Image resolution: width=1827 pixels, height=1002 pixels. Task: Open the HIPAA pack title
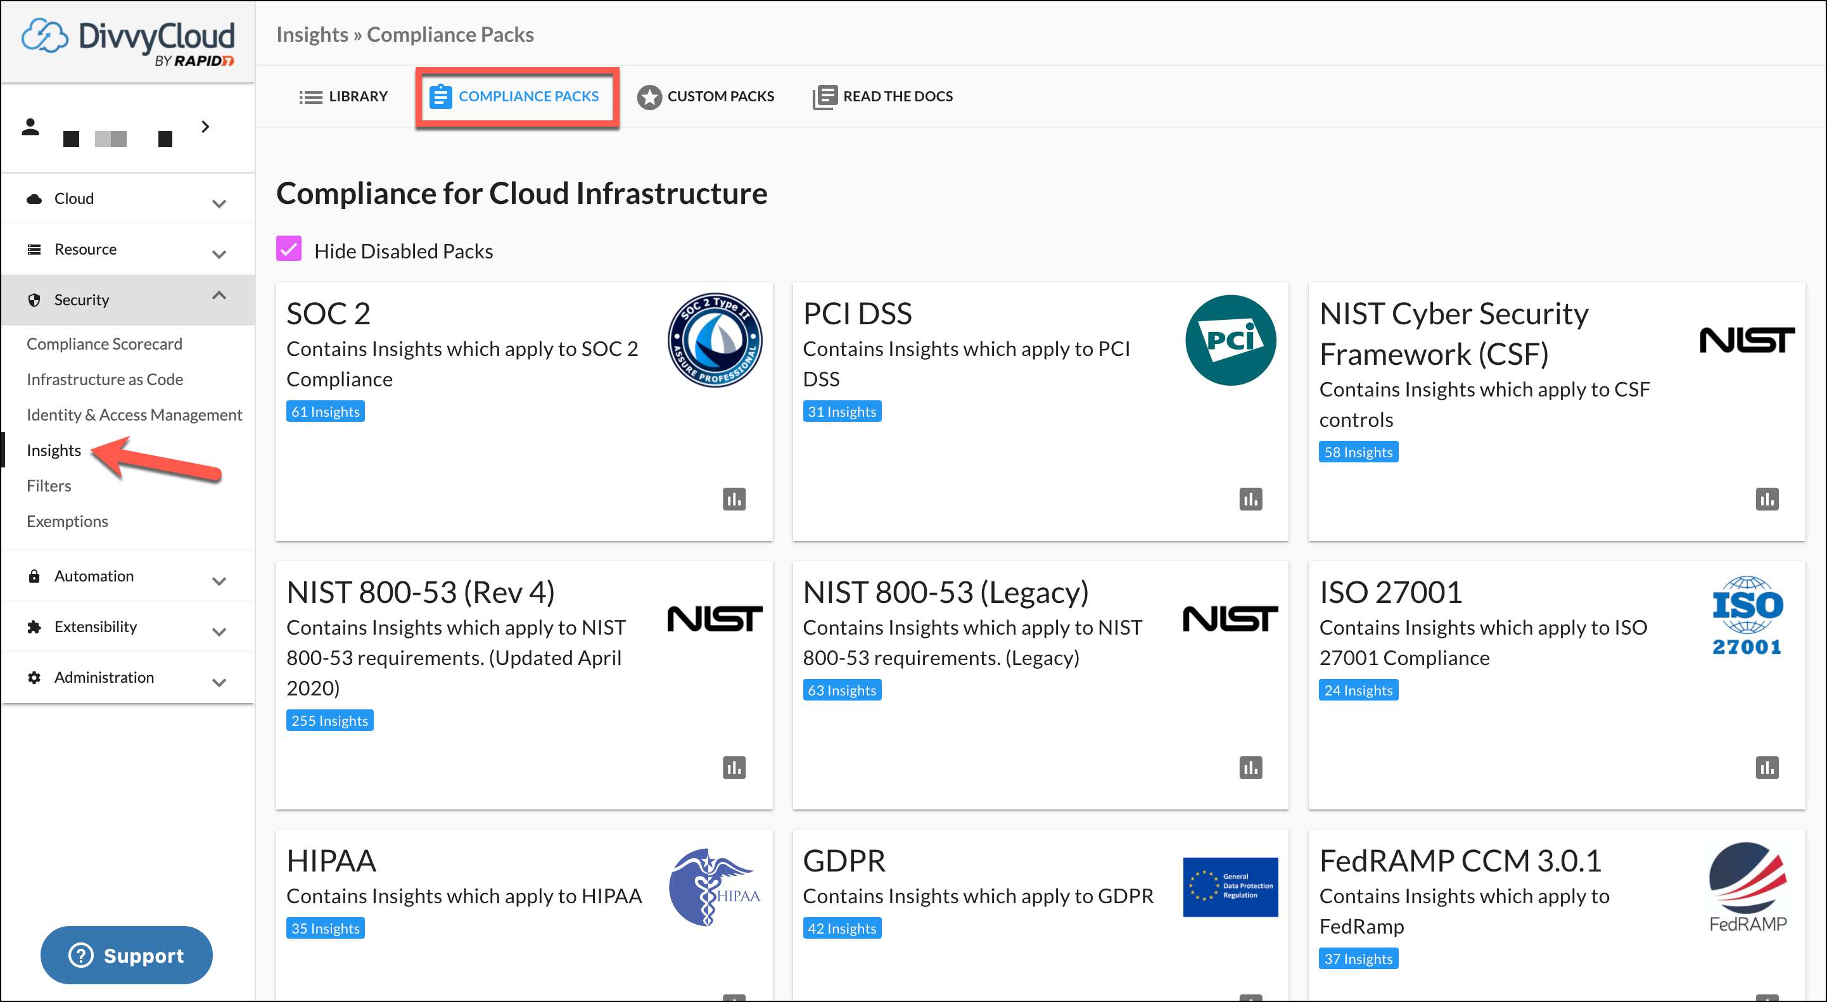(331, 861)
